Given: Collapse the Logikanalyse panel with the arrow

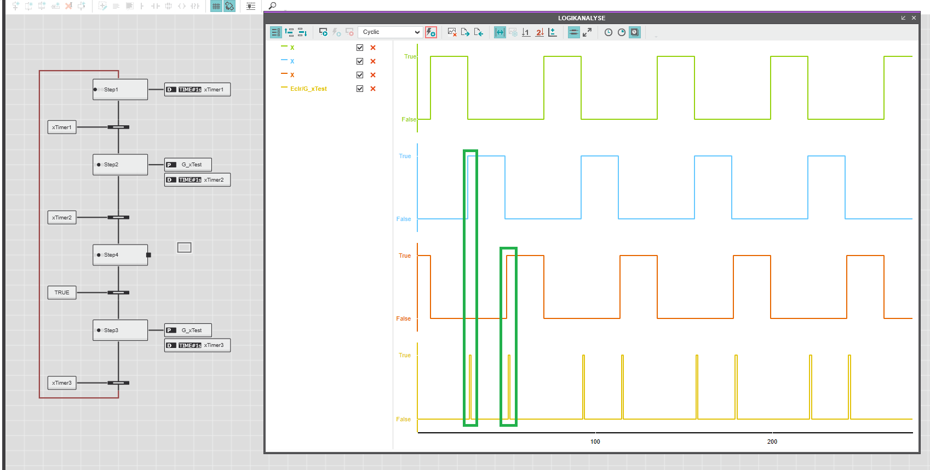Looking at the screenshot, I should click(x=903, y=18).
